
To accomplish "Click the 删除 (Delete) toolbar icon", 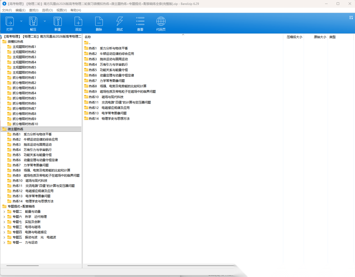I will click(99, 22).
